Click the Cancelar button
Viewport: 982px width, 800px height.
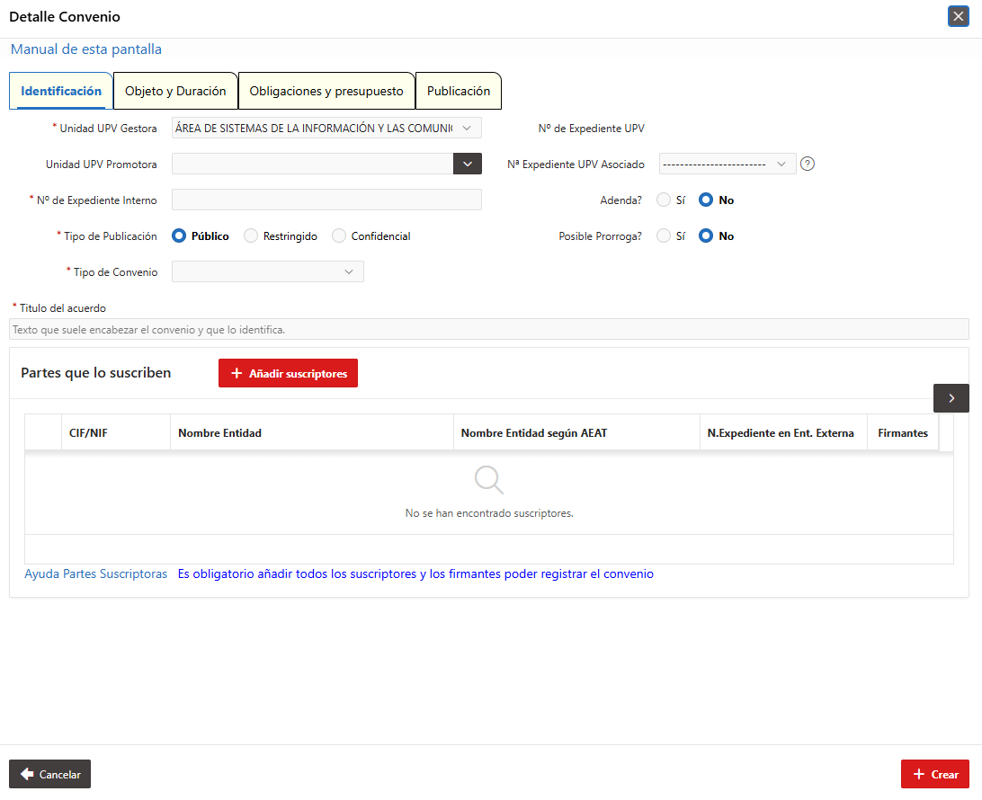[50, 774]
